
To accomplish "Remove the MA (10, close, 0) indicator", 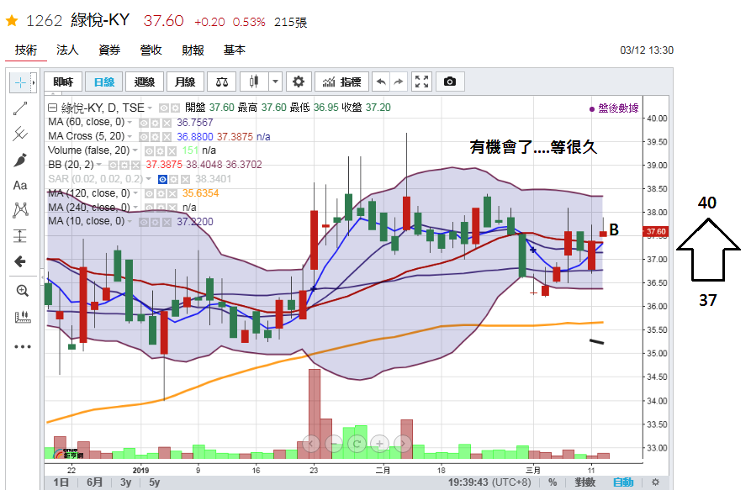I will click(167, 222).
